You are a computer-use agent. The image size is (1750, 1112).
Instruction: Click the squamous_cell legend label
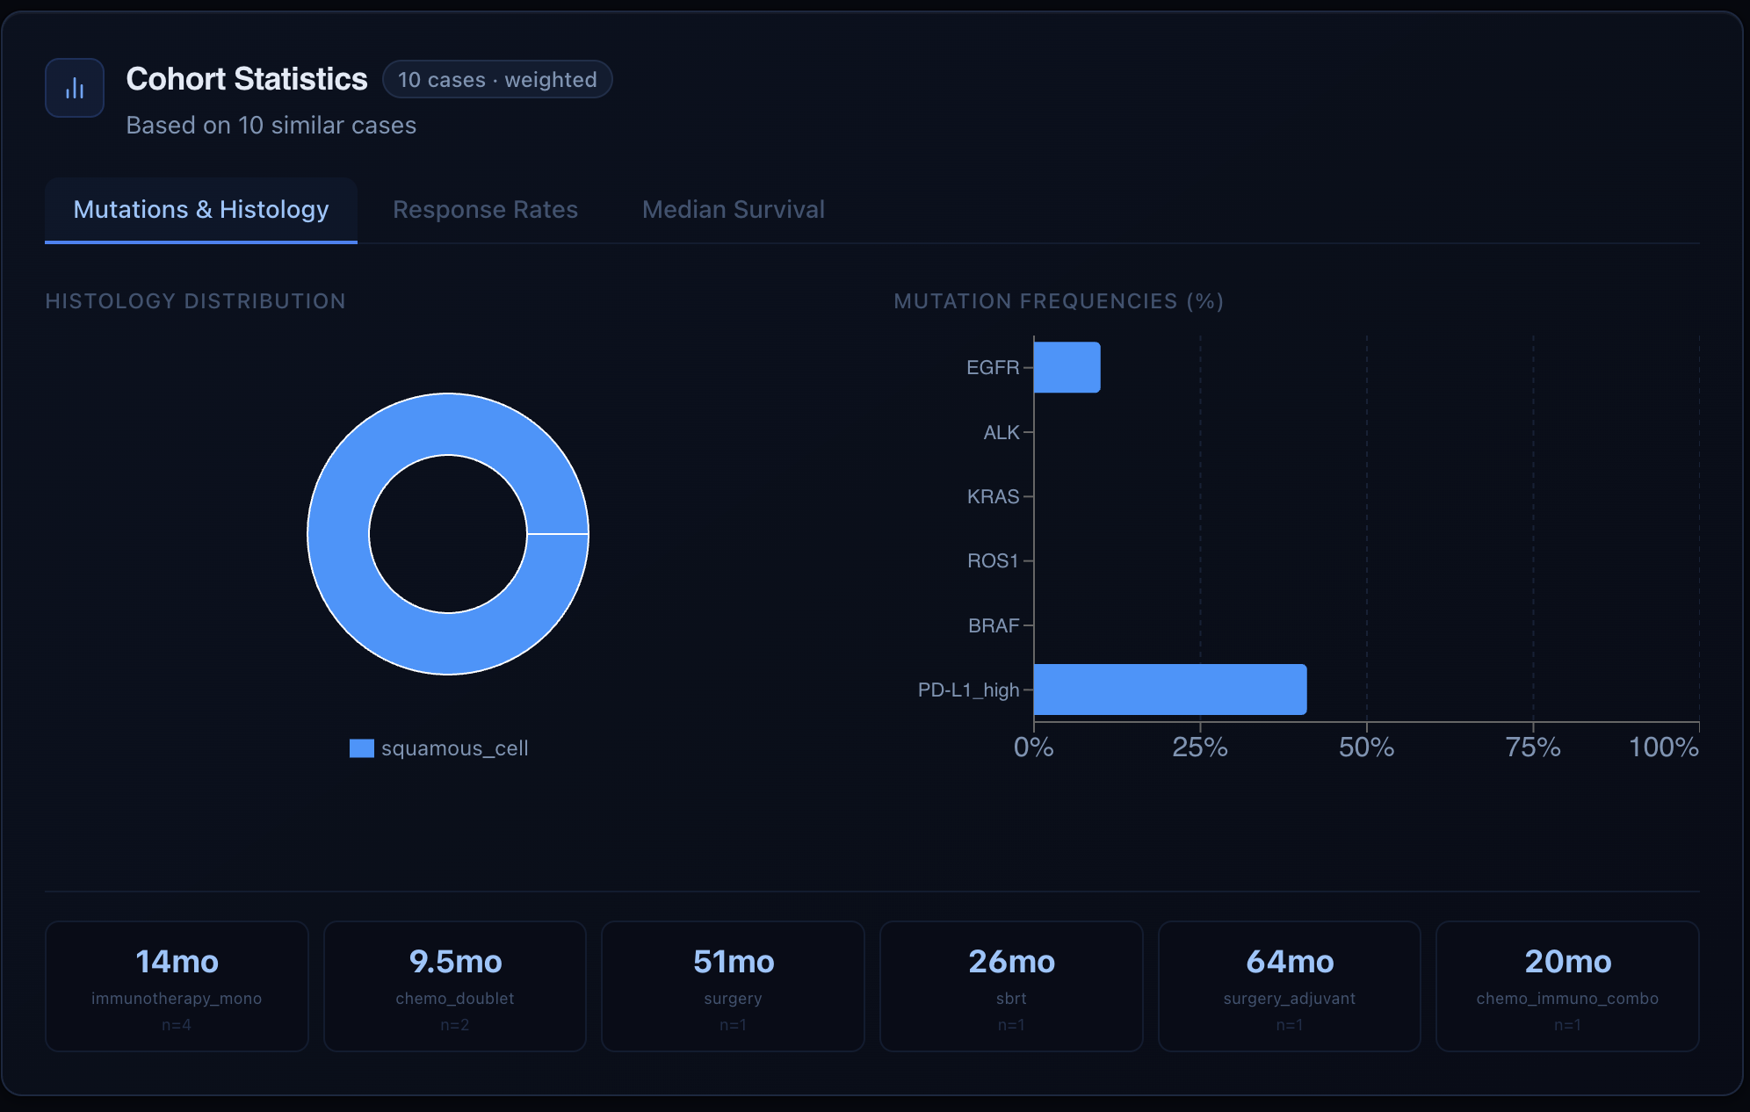coord(454,748)
